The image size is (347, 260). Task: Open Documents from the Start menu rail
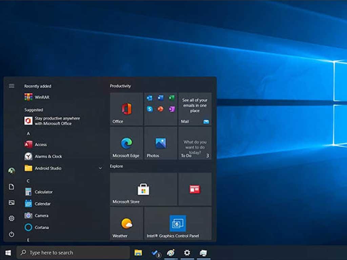[x=12, y=187]
